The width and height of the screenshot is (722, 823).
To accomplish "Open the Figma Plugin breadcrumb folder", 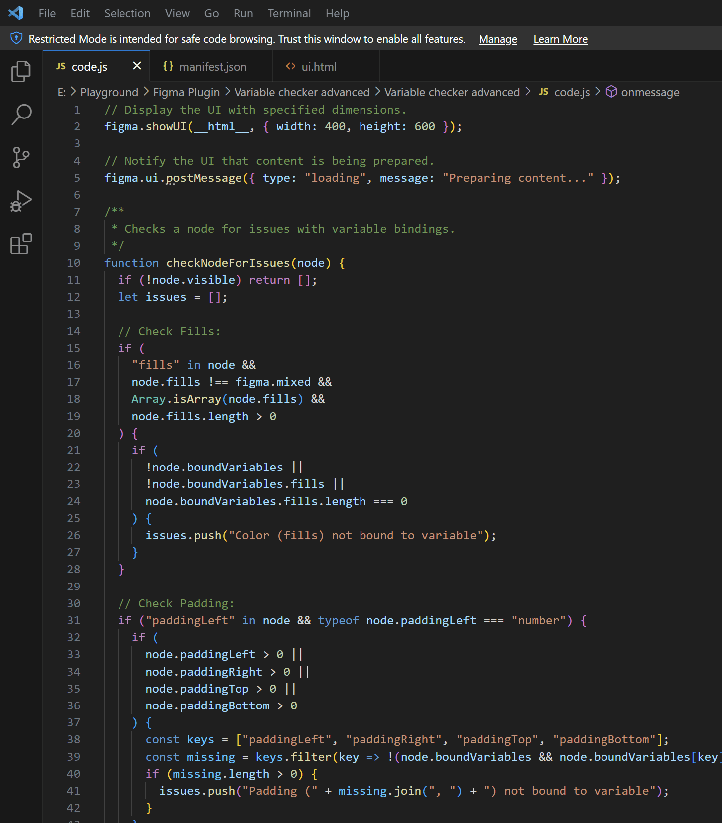I will (186, 92).
